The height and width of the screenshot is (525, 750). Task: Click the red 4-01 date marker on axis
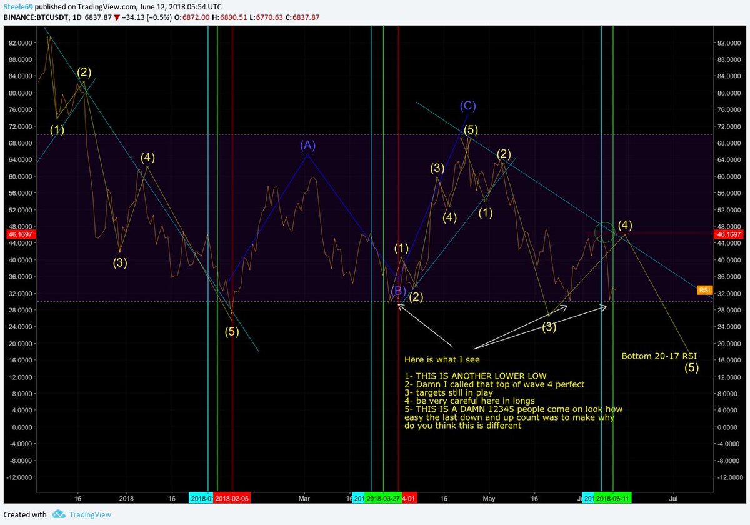tap(408, 499)
